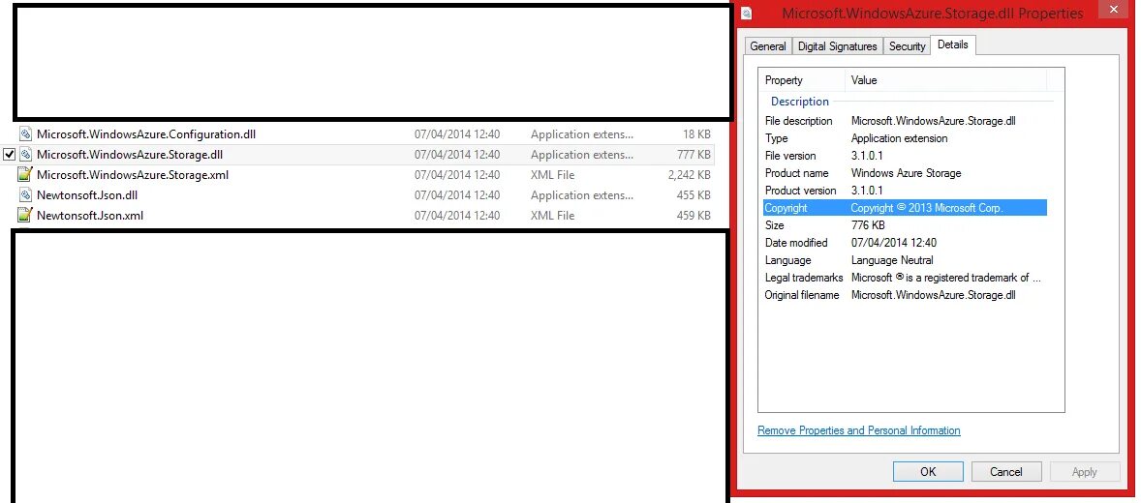The image size is (1141, 503).
Task: Select the Date modified property row
Action: [x=905, y=243]
